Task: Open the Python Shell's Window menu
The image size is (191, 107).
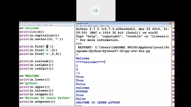Action: tap(102, 26)
